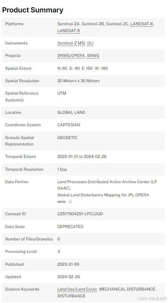
Task: Open the Sentinel-2 MSI instrument link
Action: (71, 43)
